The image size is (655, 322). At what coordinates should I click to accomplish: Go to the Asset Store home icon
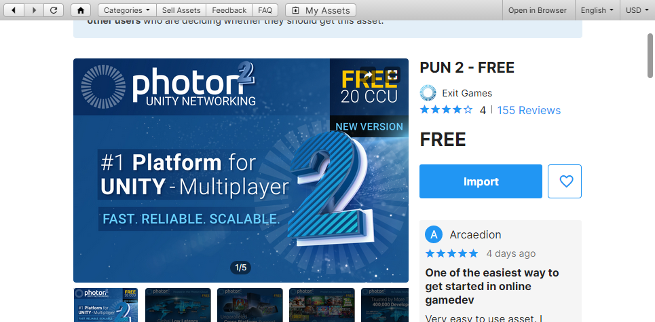coord(81,10)
